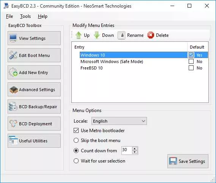Click the EasyBCD app icon in title bar
216x183 pixels.
(x=6, y=6)
